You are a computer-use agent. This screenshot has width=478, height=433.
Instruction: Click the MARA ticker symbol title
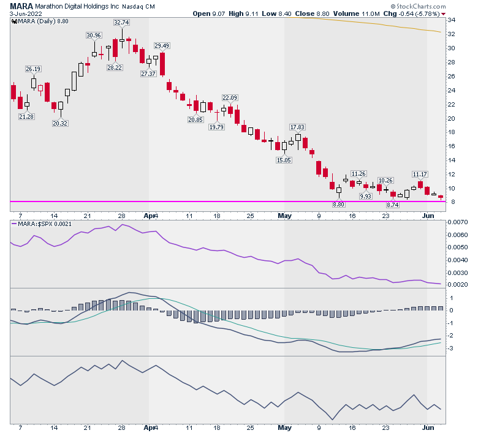coord(21,6)
